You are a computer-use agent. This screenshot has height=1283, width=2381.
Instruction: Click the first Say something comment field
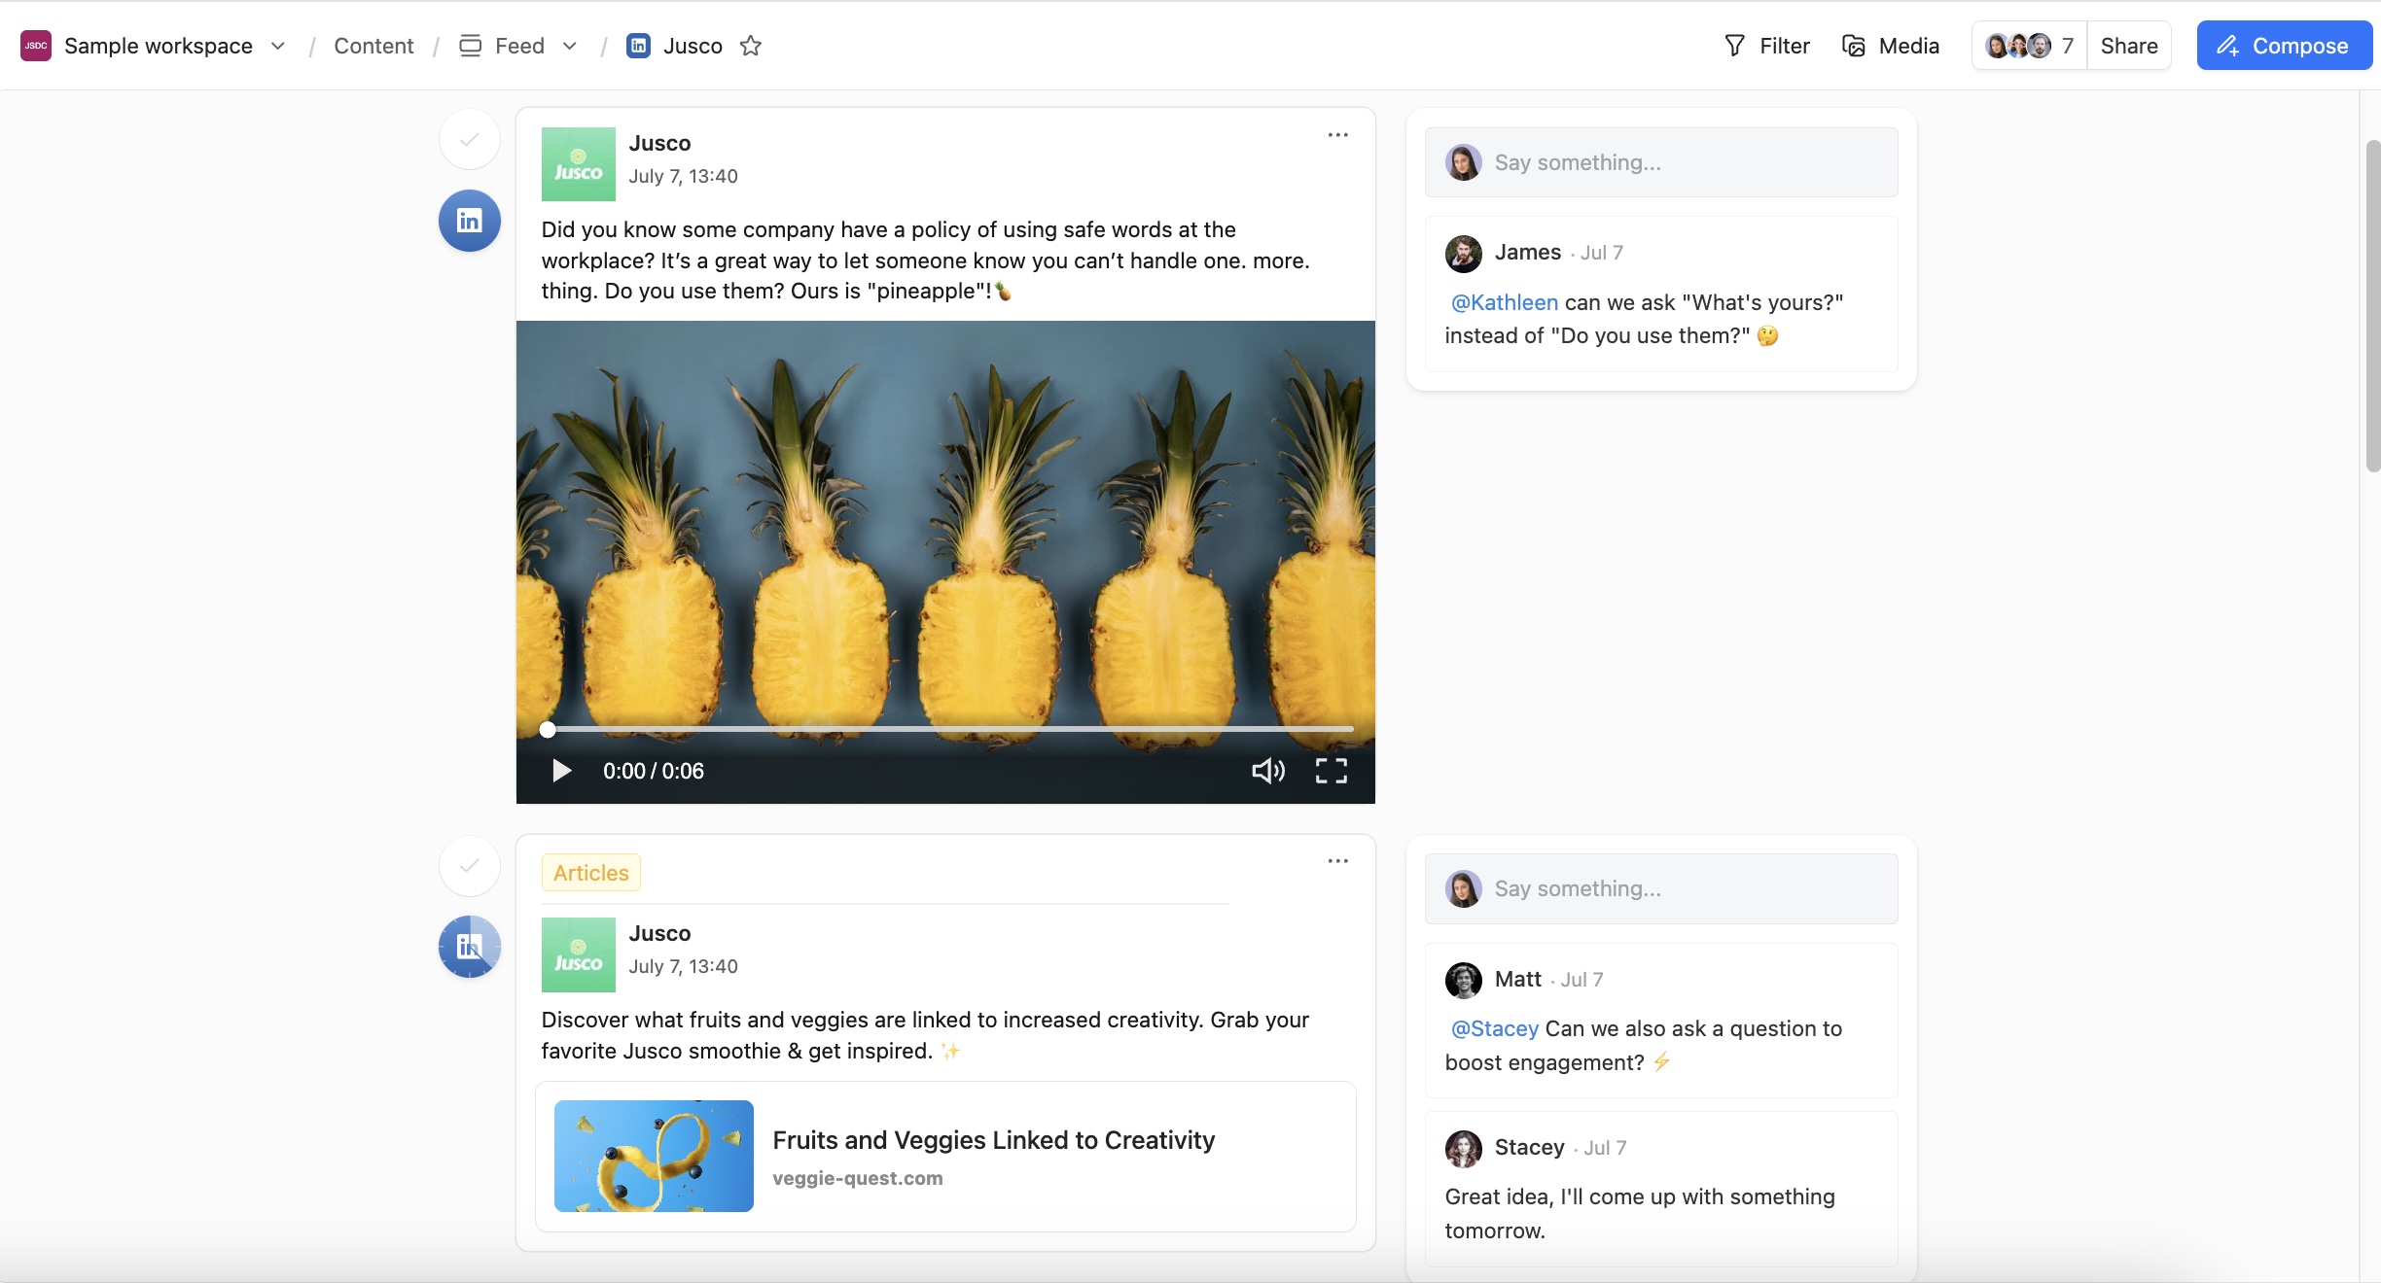coord(1661,162)
